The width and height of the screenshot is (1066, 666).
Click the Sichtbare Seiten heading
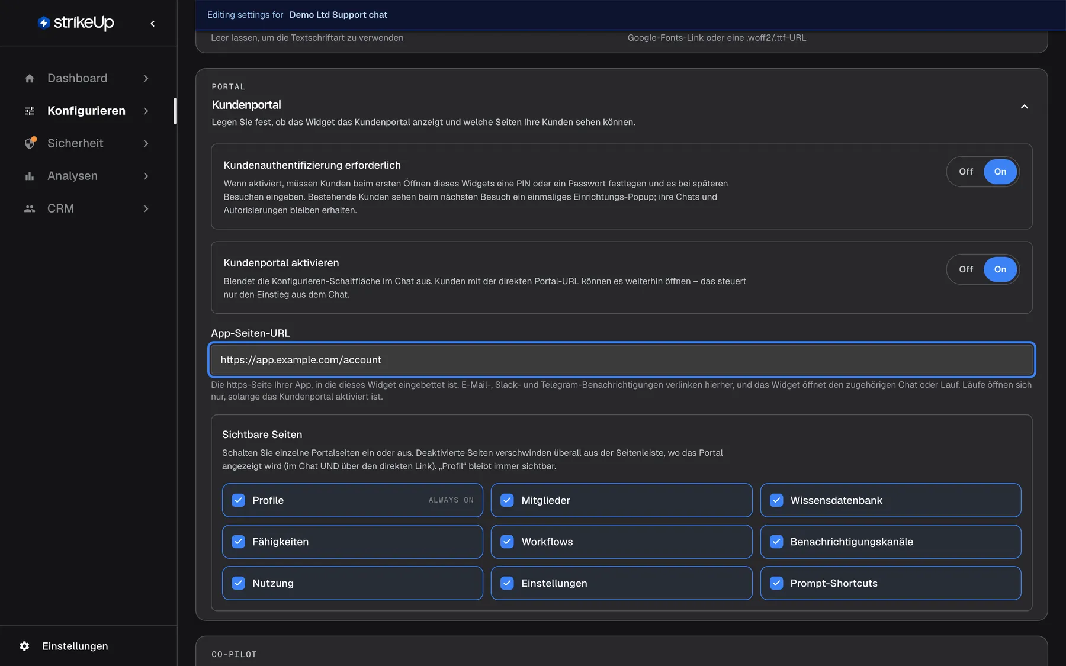coord(262,435)
